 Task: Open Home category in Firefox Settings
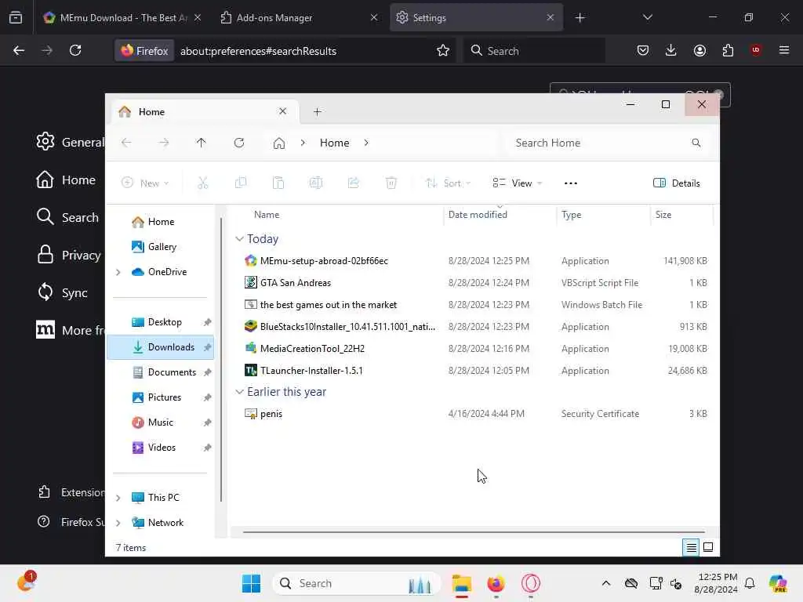(x=66, y=180)
